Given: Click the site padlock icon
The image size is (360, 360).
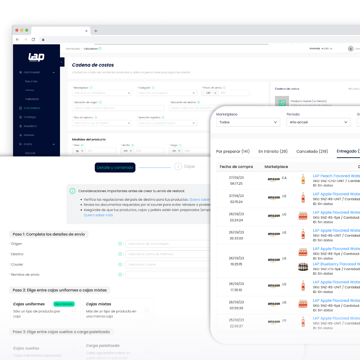Looking at the screenshot, I should point(43,39).
